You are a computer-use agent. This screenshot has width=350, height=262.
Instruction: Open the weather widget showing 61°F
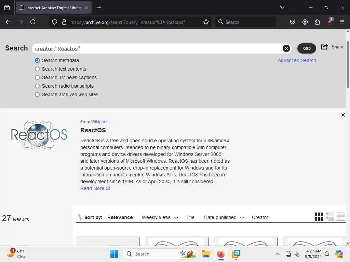click(17, 253)
